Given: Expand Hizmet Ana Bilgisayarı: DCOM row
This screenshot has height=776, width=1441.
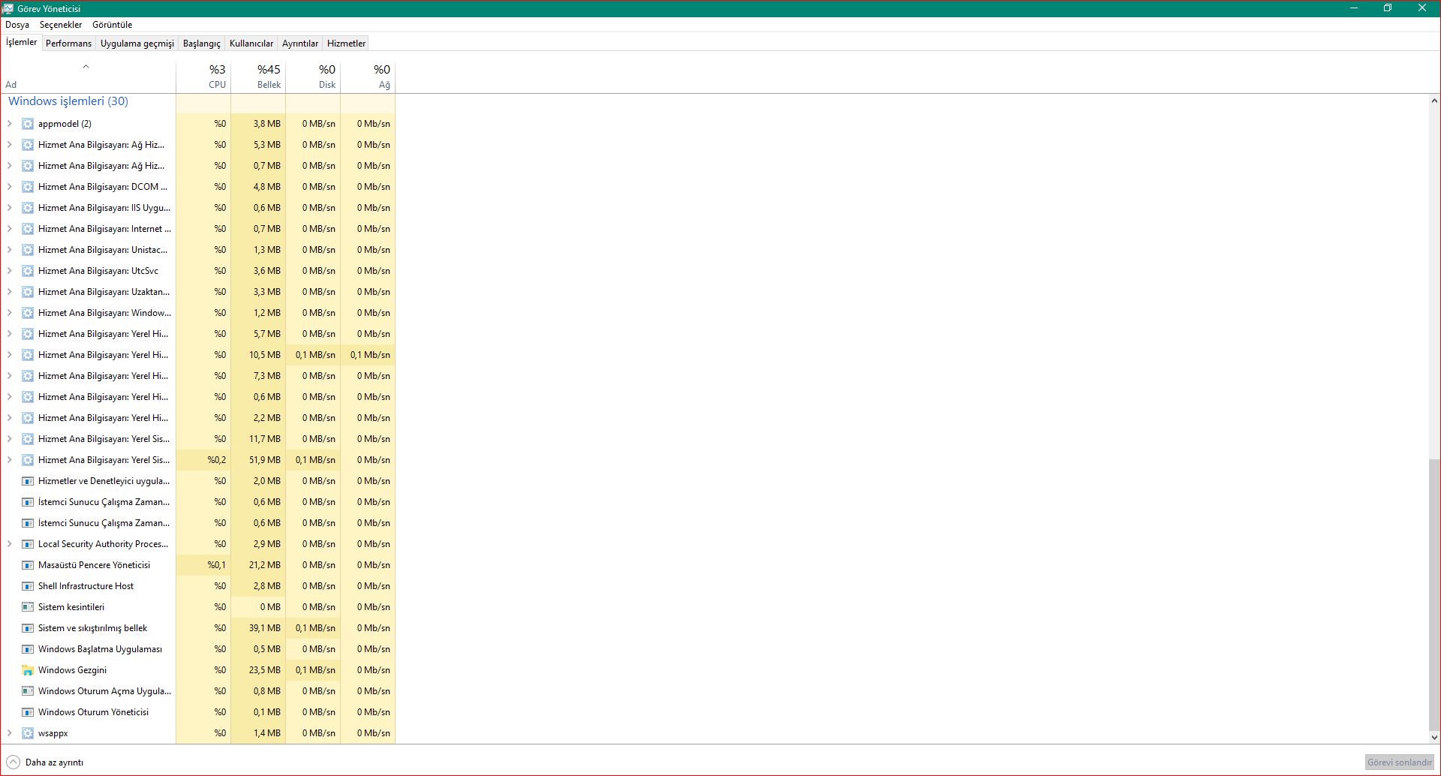Looking at the screenshot, I should (x=9, y=187).
